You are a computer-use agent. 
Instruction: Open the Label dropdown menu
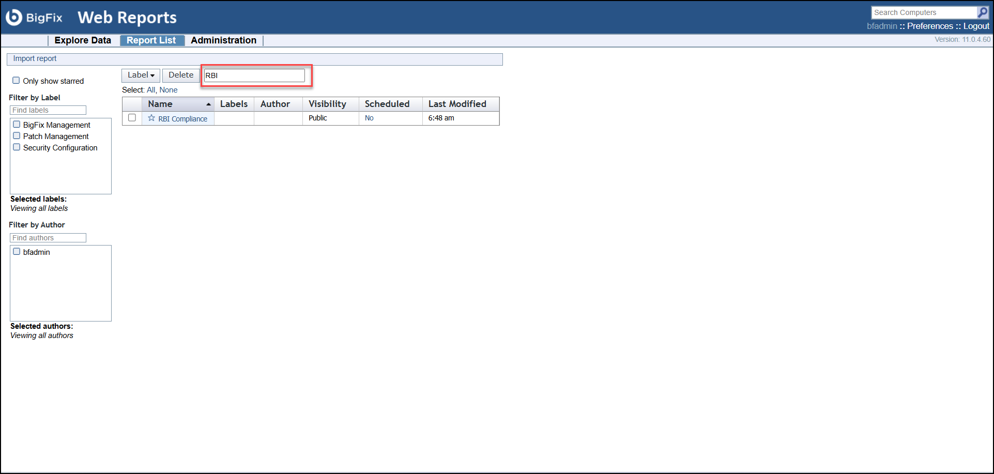140,75
